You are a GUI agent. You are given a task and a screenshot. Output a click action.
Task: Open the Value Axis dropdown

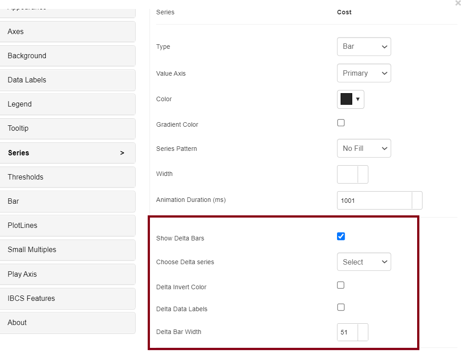(364, 73)
